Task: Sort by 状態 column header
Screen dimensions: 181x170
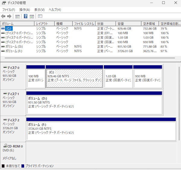Action: [106, 23]
